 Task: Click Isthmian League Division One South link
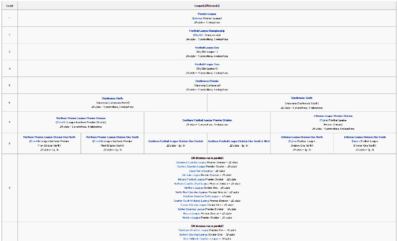point(365,137)
